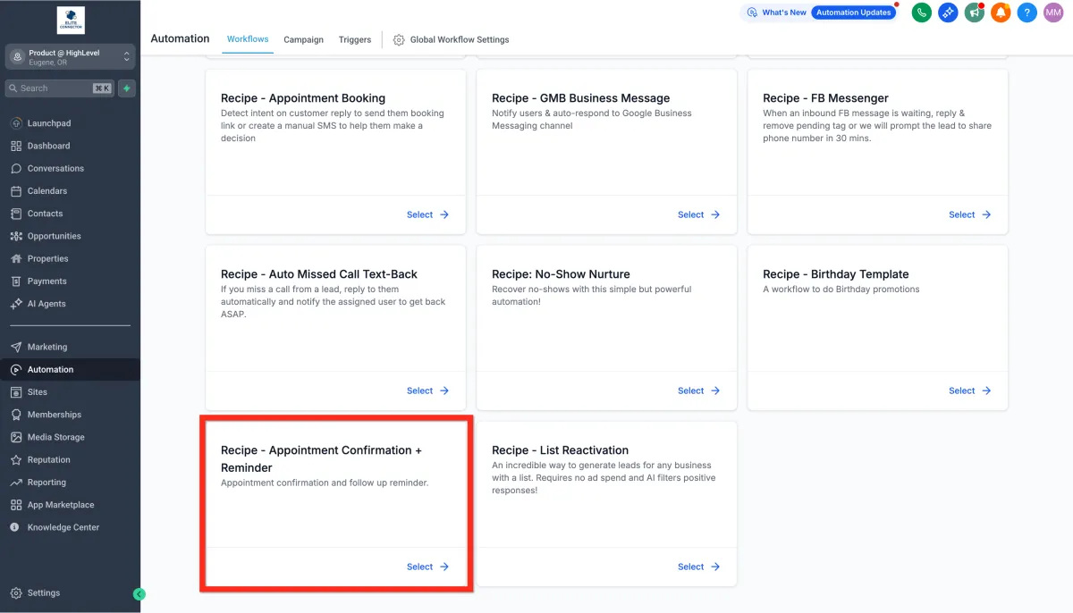Switch to the Campaign tab
This screenshot has height=613, width=1073.
click(x=303, y=39)
